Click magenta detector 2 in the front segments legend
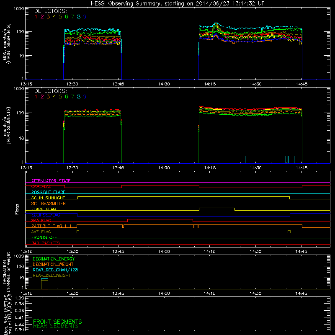 (x=42, y=17)
